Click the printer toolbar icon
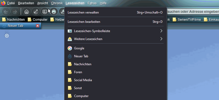The image size is (219, 100). click(54, 12)
